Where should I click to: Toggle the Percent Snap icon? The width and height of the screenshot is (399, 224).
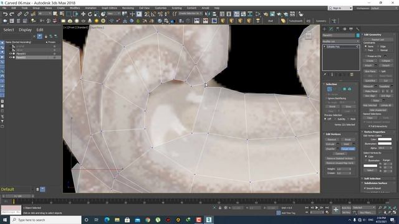[x=160, y=14]
